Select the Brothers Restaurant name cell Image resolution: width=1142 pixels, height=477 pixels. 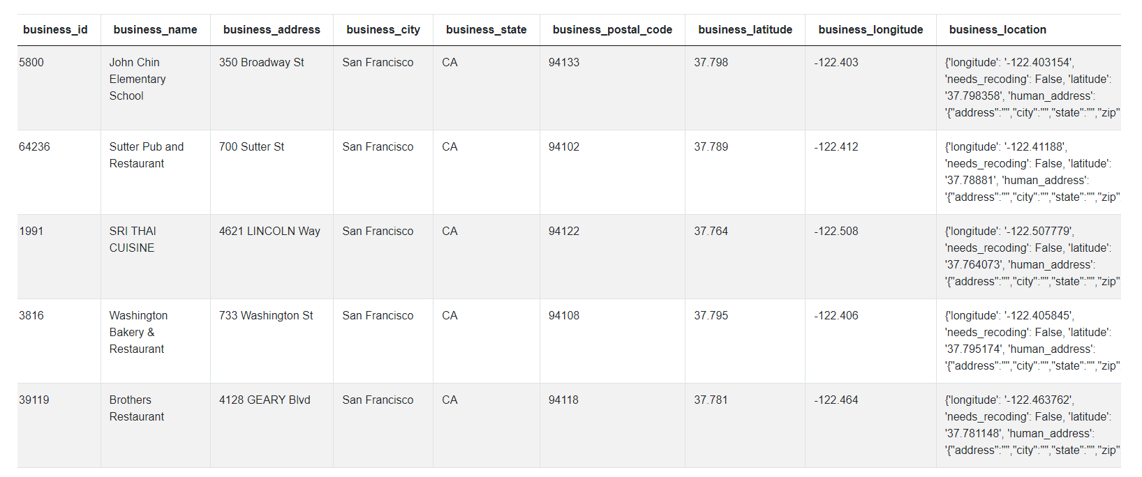click(137, 408)
